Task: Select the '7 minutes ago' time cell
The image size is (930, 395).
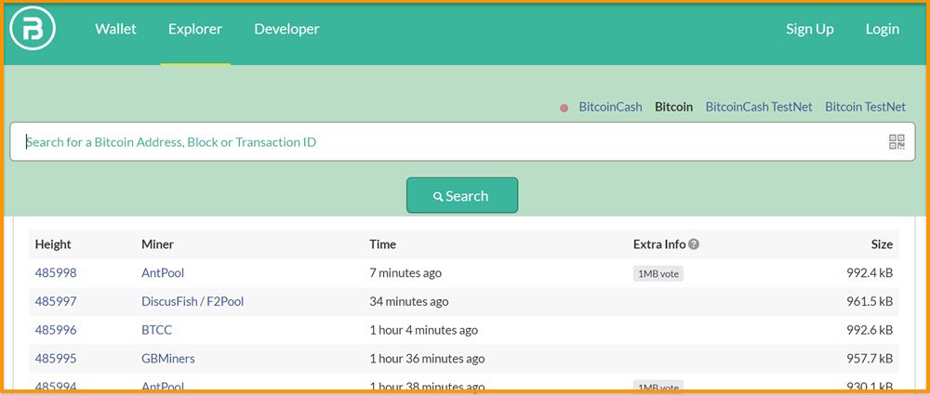Action: 405,273
